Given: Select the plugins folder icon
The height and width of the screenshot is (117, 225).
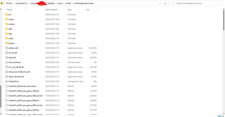Looking at the screenshot, I should 7,43.
